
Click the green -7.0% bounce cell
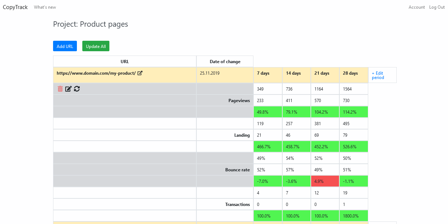click(x=268, y=181)
